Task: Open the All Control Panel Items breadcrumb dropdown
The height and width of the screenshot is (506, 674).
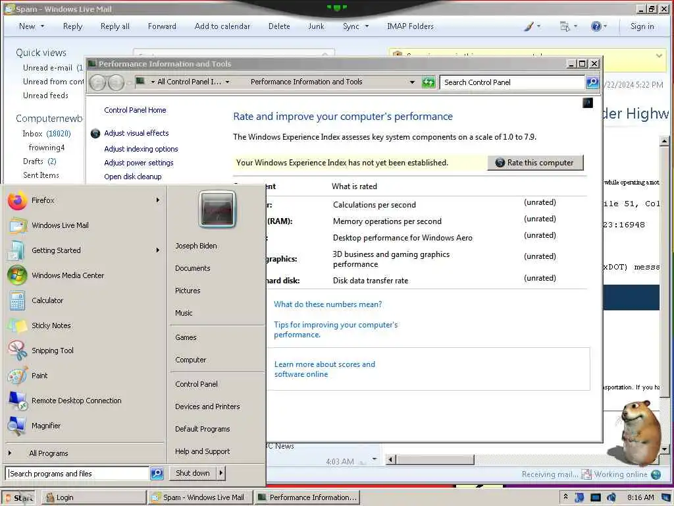Action: tap(227, 82)
